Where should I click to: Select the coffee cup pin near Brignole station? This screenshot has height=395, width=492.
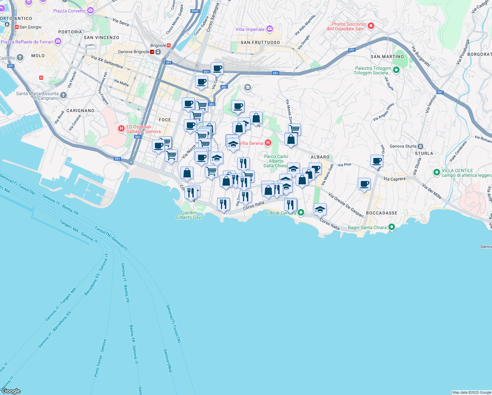coord(217,68)
